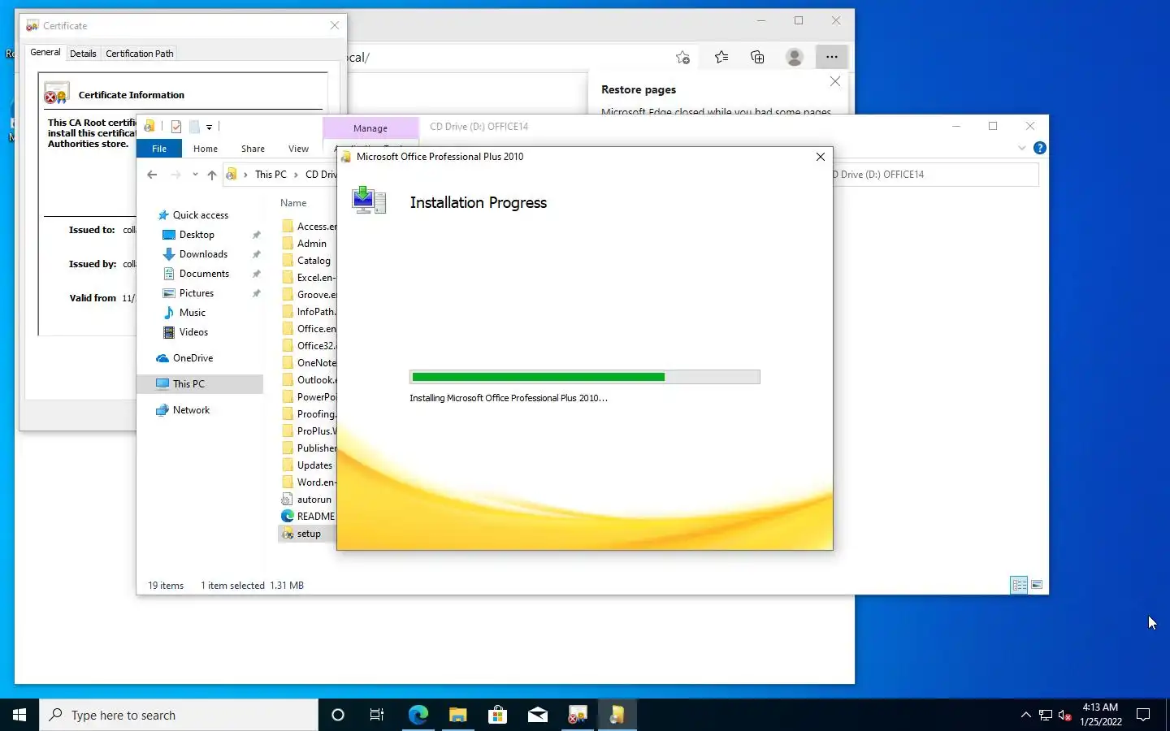Close the Office installation dialog

pyautogui.click(x=820, y=157)
